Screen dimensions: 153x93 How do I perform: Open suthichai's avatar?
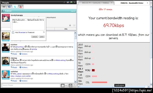point(6,74)
